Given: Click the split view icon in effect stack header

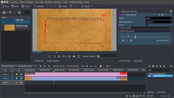Looking at the screenshot, I should coord(171,11).
